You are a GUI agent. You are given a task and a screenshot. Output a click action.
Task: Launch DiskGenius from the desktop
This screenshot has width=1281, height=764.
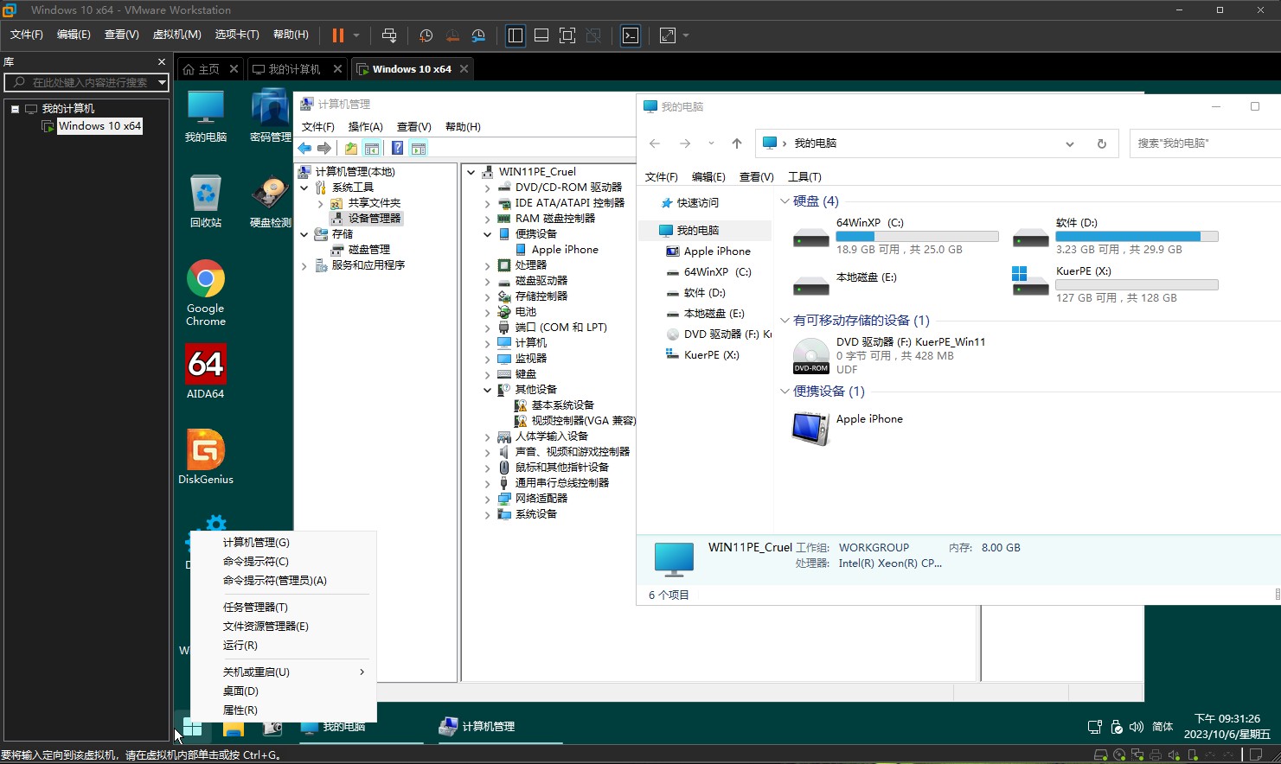click(206, 456)
